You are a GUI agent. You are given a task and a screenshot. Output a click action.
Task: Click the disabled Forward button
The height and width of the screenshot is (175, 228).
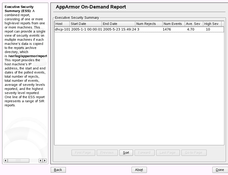[x=144, y=152]
